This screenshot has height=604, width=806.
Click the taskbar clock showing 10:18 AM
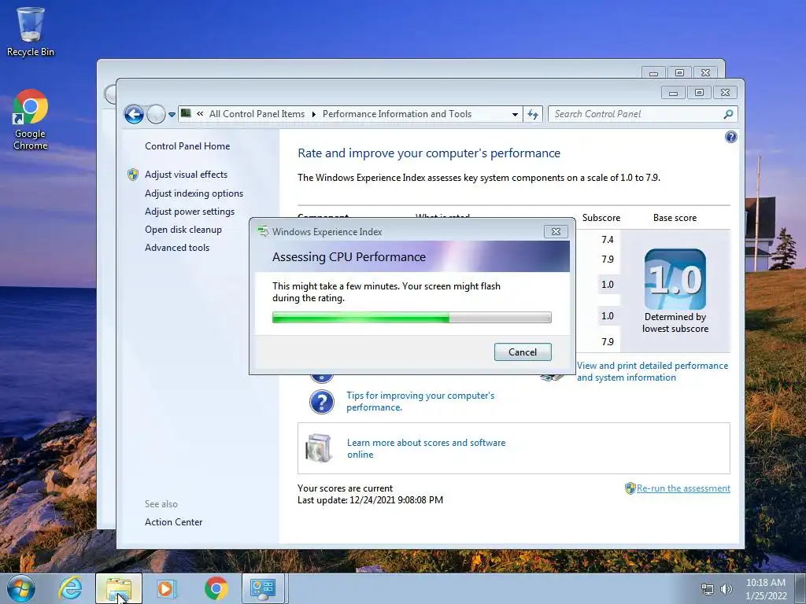[x=765, y=589]
